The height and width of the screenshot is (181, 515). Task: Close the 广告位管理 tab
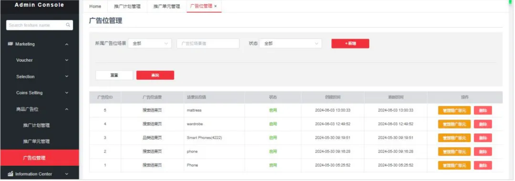pyautogui.click(x=216, y=6)
